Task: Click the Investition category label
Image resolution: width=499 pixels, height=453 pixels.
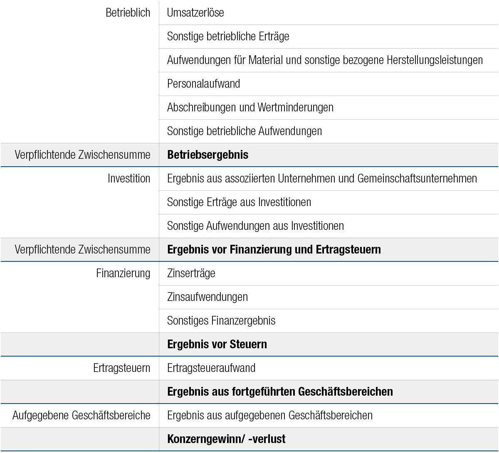Action: tap(129, 179)
